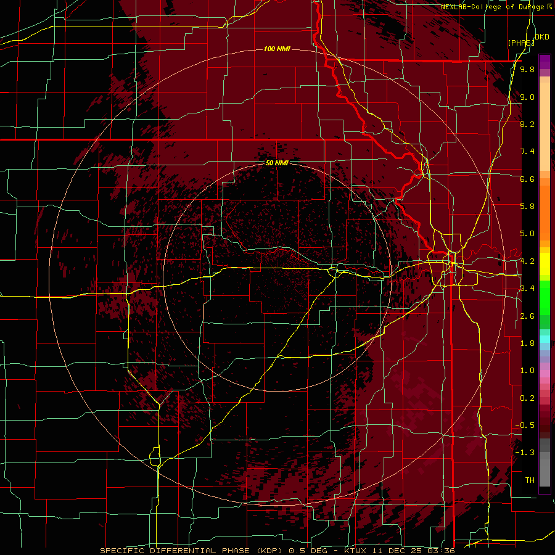The image size is (555, 555).
Task: Click the 9.8 value on color scale
Action: tap(527, 69)
